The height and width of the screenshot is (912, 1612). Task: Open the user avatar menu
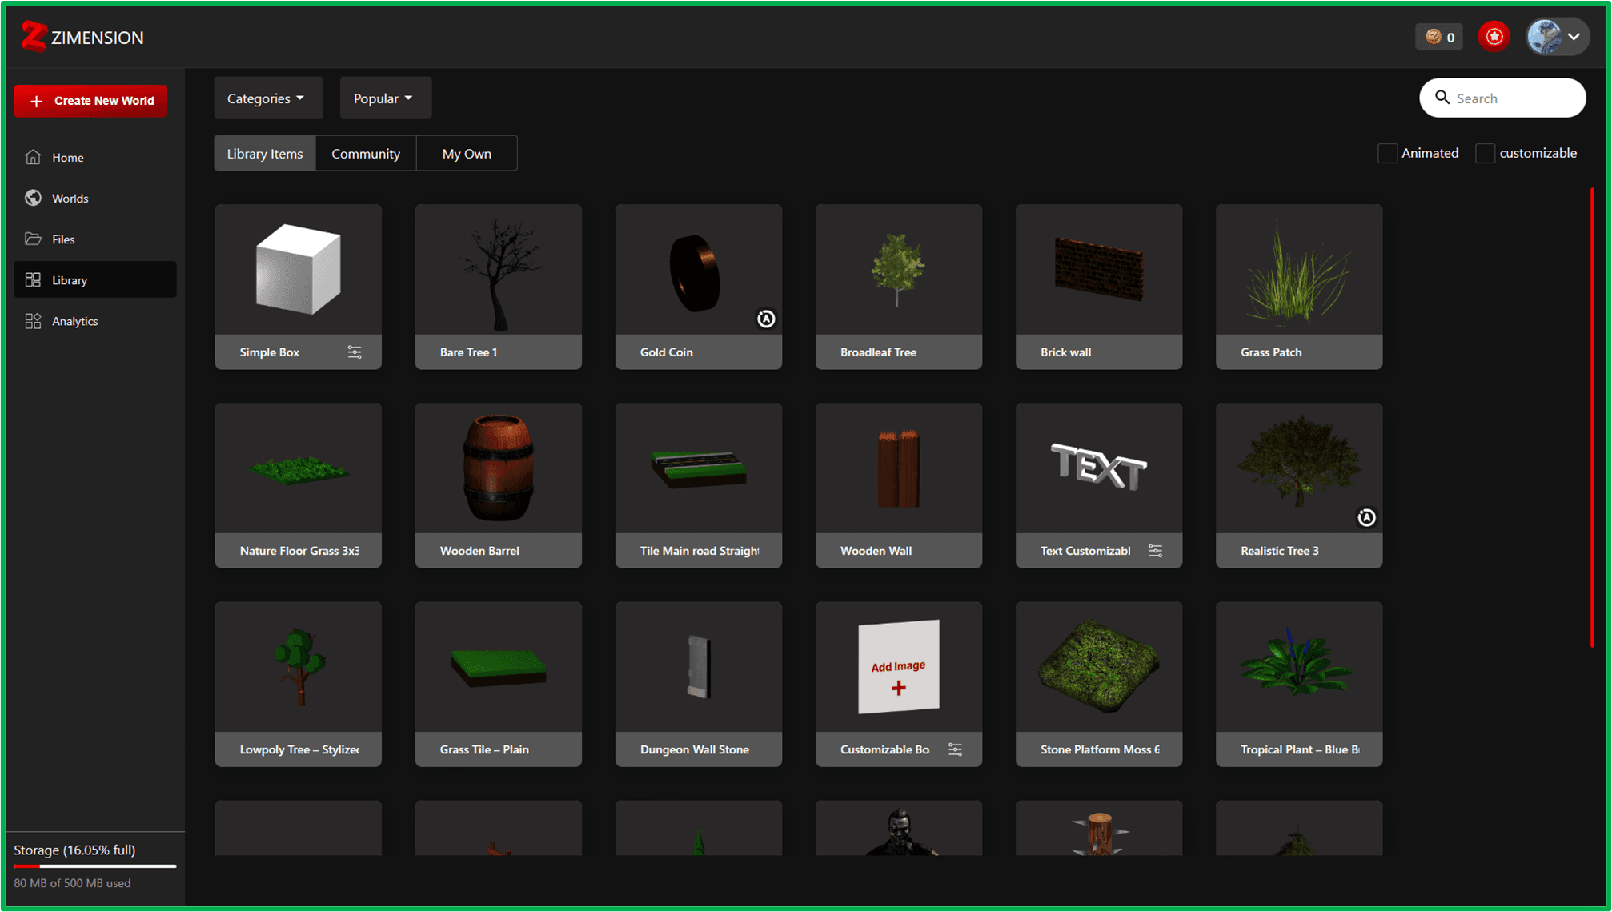(x=1556, y=37)
